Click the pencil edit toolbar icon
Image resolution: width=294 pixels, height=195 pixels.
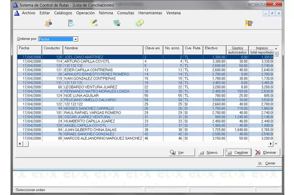click(94, 23)
